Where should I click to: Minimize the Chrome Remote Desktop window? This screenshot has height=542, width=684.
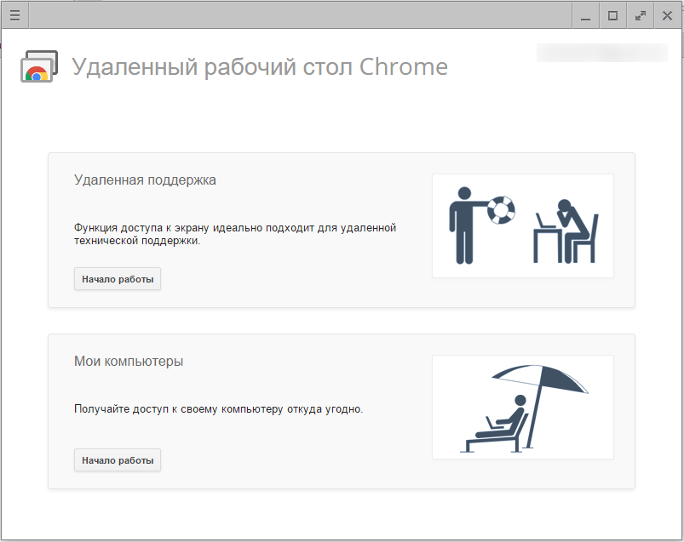(585, 15)
